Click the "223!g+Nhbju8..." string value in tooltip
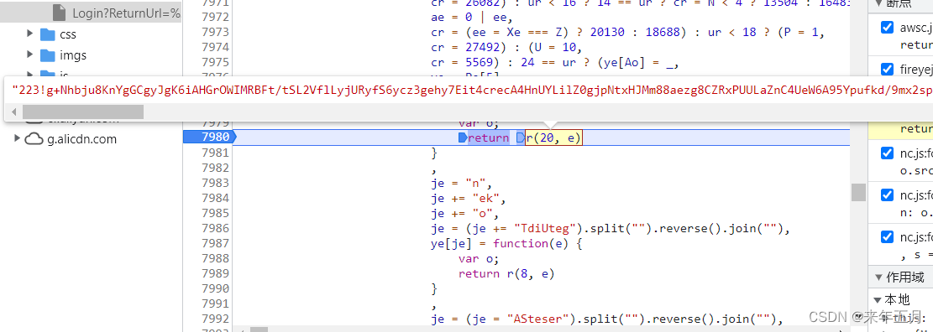Screen dimensions: 933x332 click(x=472, y=90)
